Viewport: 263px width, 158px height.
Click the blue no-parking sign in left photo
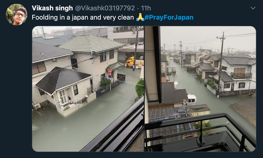[x=110, y=76]
